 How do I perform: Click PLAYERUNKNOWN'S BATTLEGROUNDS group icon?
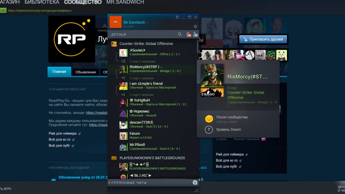114,158
